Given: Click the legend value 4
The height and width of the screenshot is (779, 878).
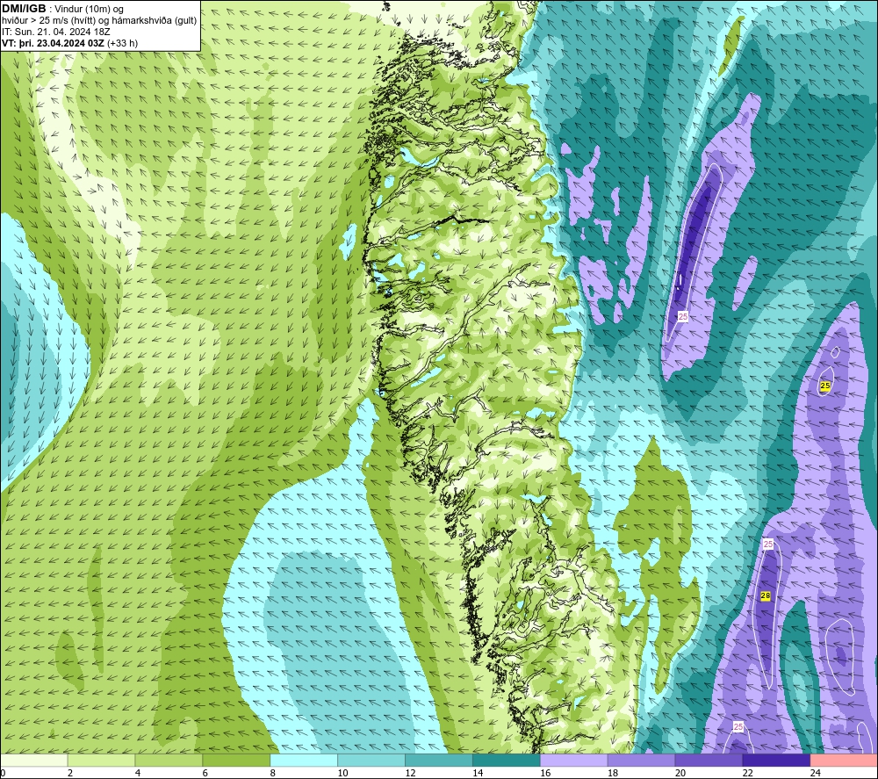Looking at the screenshot, I should pos(138,773).
